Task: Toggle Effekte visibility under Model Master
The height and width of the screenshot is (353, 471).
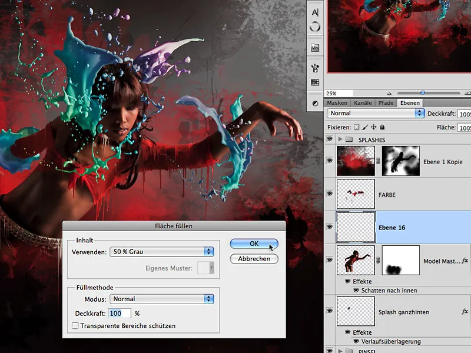Action: [347, 281]
